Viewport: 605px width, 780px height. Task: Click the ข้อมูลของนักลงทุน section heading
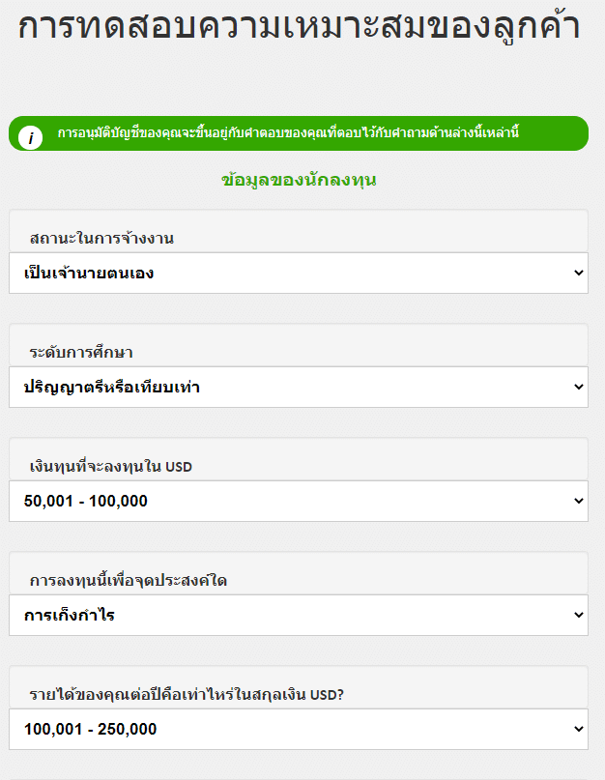pos(299,180)
